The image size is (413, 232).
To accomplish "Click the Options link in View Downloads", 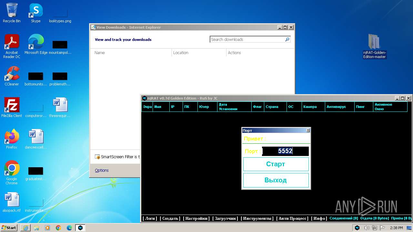I will coord(102,170).
